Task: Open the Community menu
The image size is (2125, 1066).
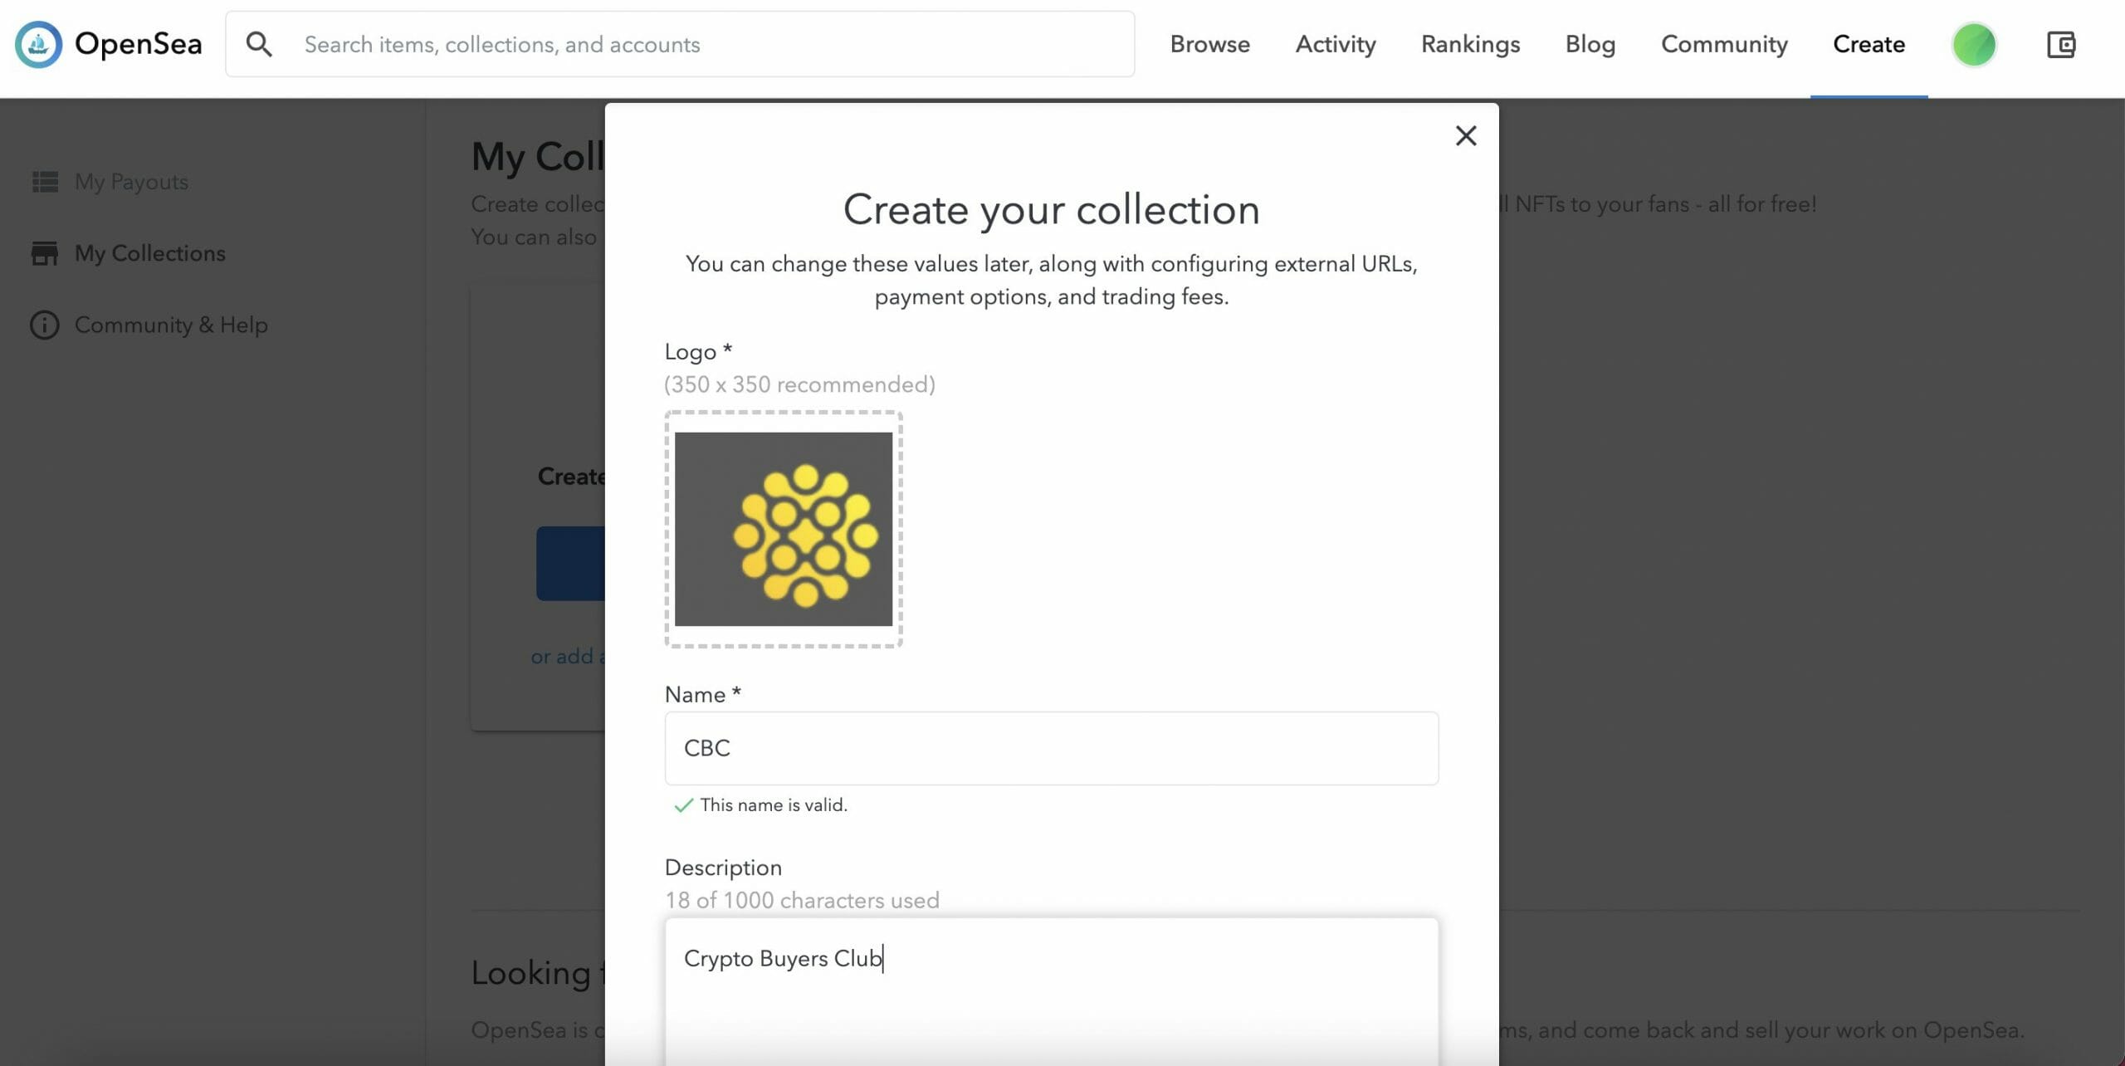Action: tap(1724, 44)
